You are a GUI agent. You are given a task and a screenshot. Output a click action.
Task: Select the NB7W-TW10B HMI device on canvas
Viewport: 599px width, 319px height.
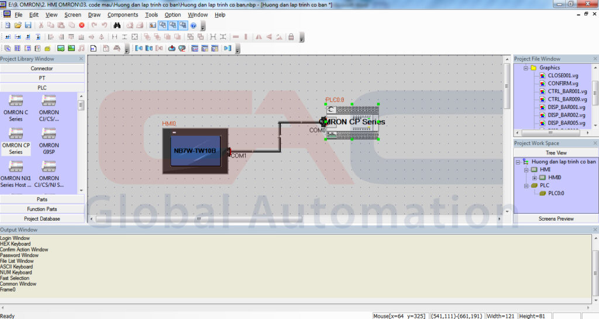(195, 151)
